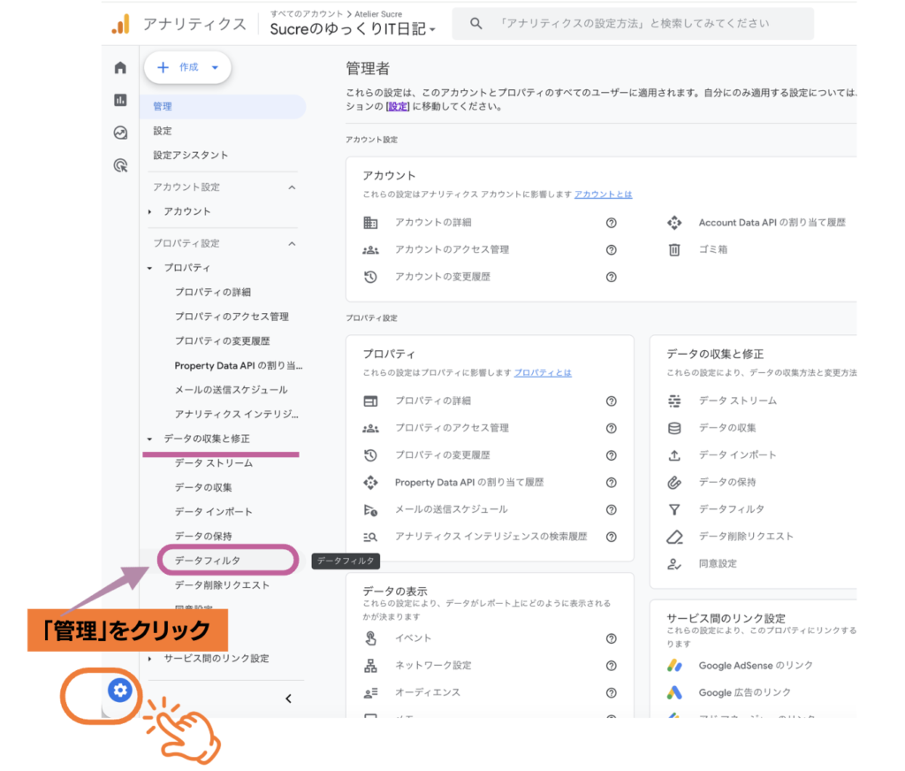This screenshot has height=771, width=905.
Task: Expand the サービス間のリンク設定 tree item
Action: (151, 659)
